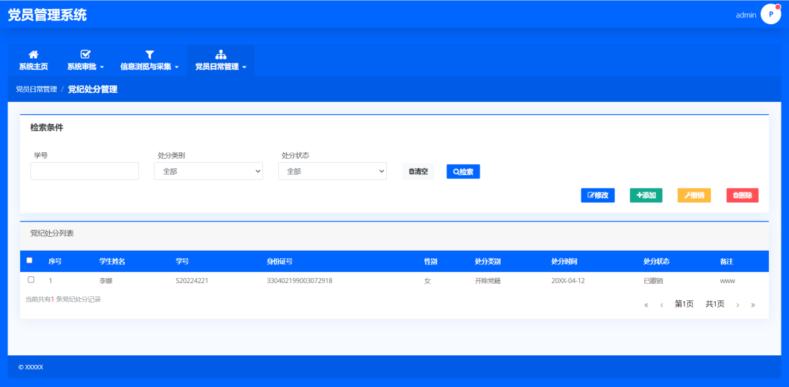This screenshot has width=789, height=387.
Task: Open the 系统审批 menu label
Action: 82,66
